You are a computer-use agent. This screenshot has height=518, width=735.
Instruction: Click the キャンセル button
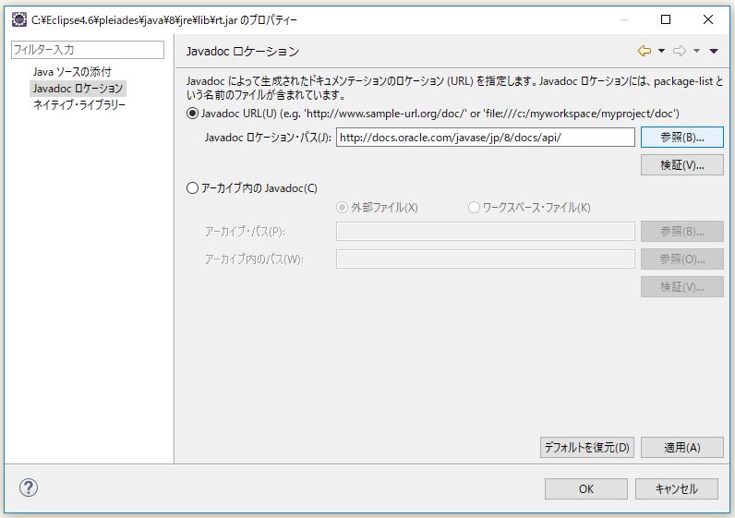click(x=677, y=489)
